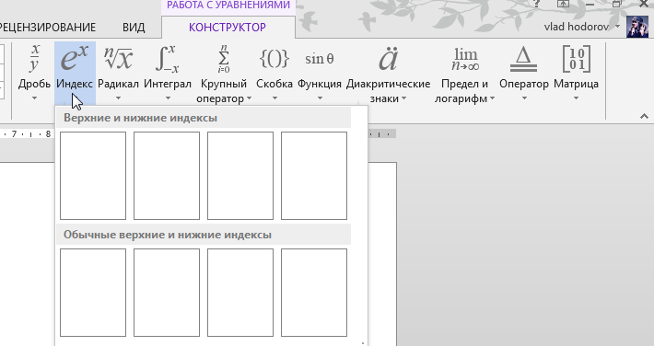Open the vlad hodorov account dropdown
654x346 pixels.
click(618, 27)
